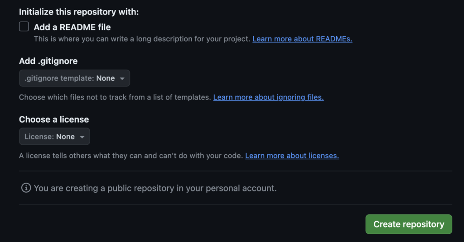Click the 'Add a README file' label text
The width and height of the screenshot is (464, 242).
pyautogui.click(x=72, y=27)
